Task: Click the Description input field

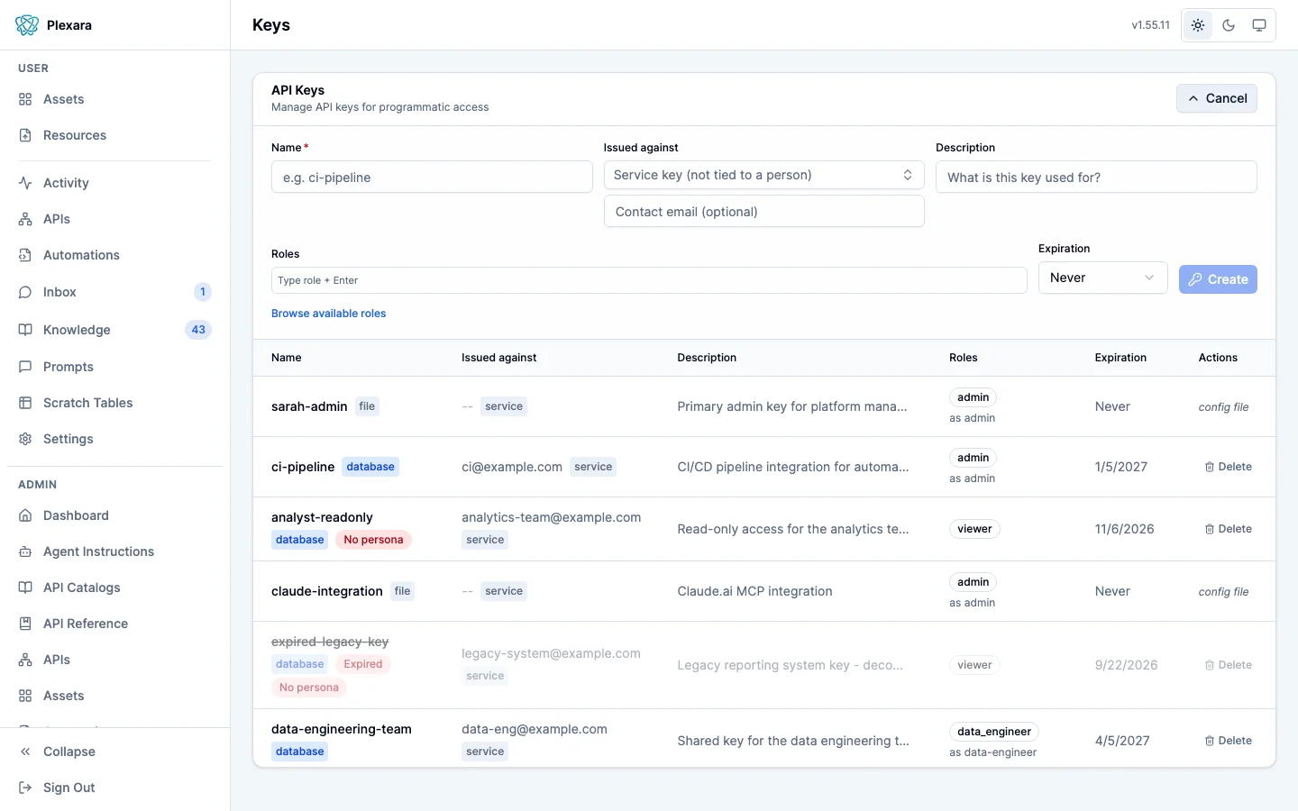Action: coord(1096,178)
